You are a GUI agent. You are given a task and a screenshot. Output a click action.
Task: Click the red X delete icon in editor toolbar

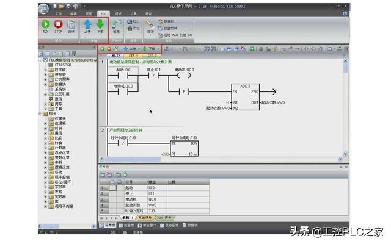pos(243,49)
